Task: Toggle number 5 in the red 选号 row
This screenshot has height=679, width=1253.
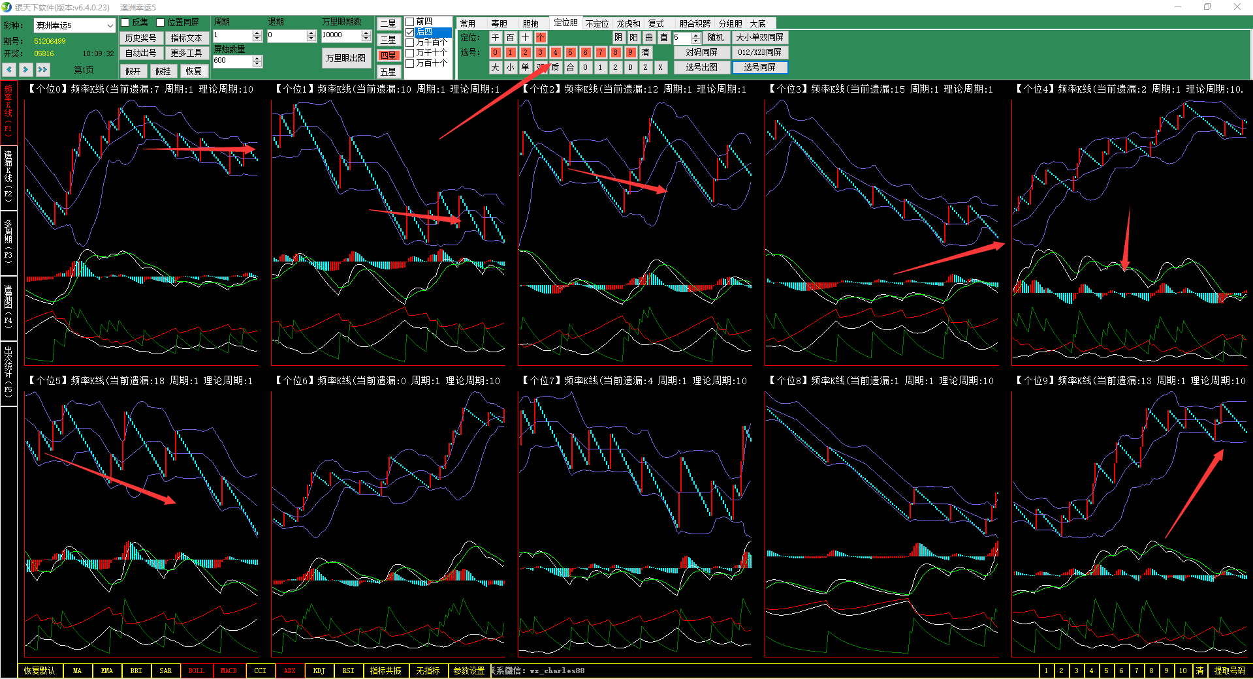Action: tap(571, 52)
